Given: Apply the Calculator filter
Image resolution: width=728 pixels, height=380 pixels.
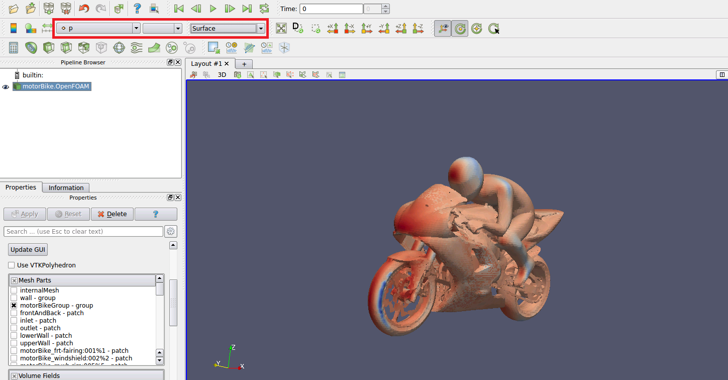Looking at the screenshot, I should click(14, 48).
